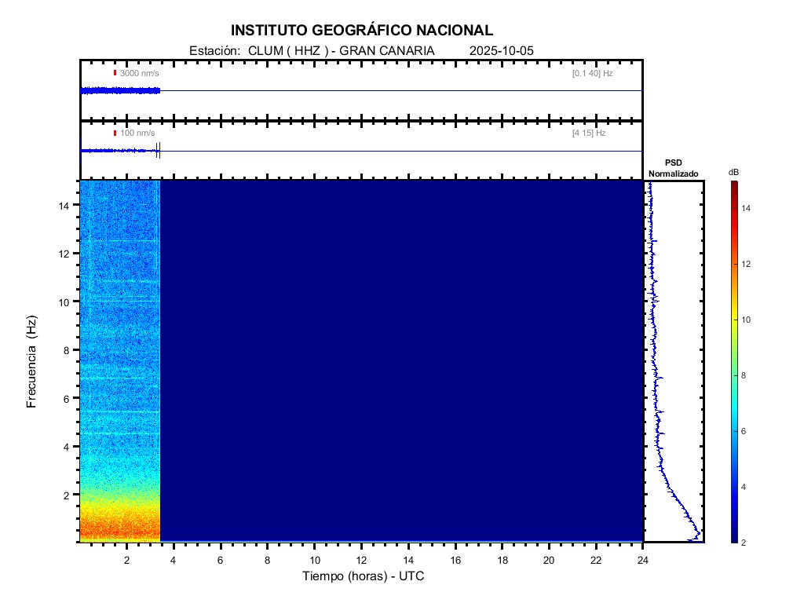Click the date 2025-10-05 in the header
This screenshot has width=804, height=603.
[501, 50]
